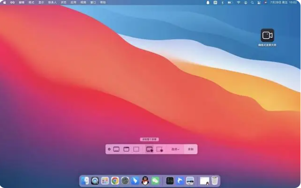Click the 录制 record button

[191, 149]
